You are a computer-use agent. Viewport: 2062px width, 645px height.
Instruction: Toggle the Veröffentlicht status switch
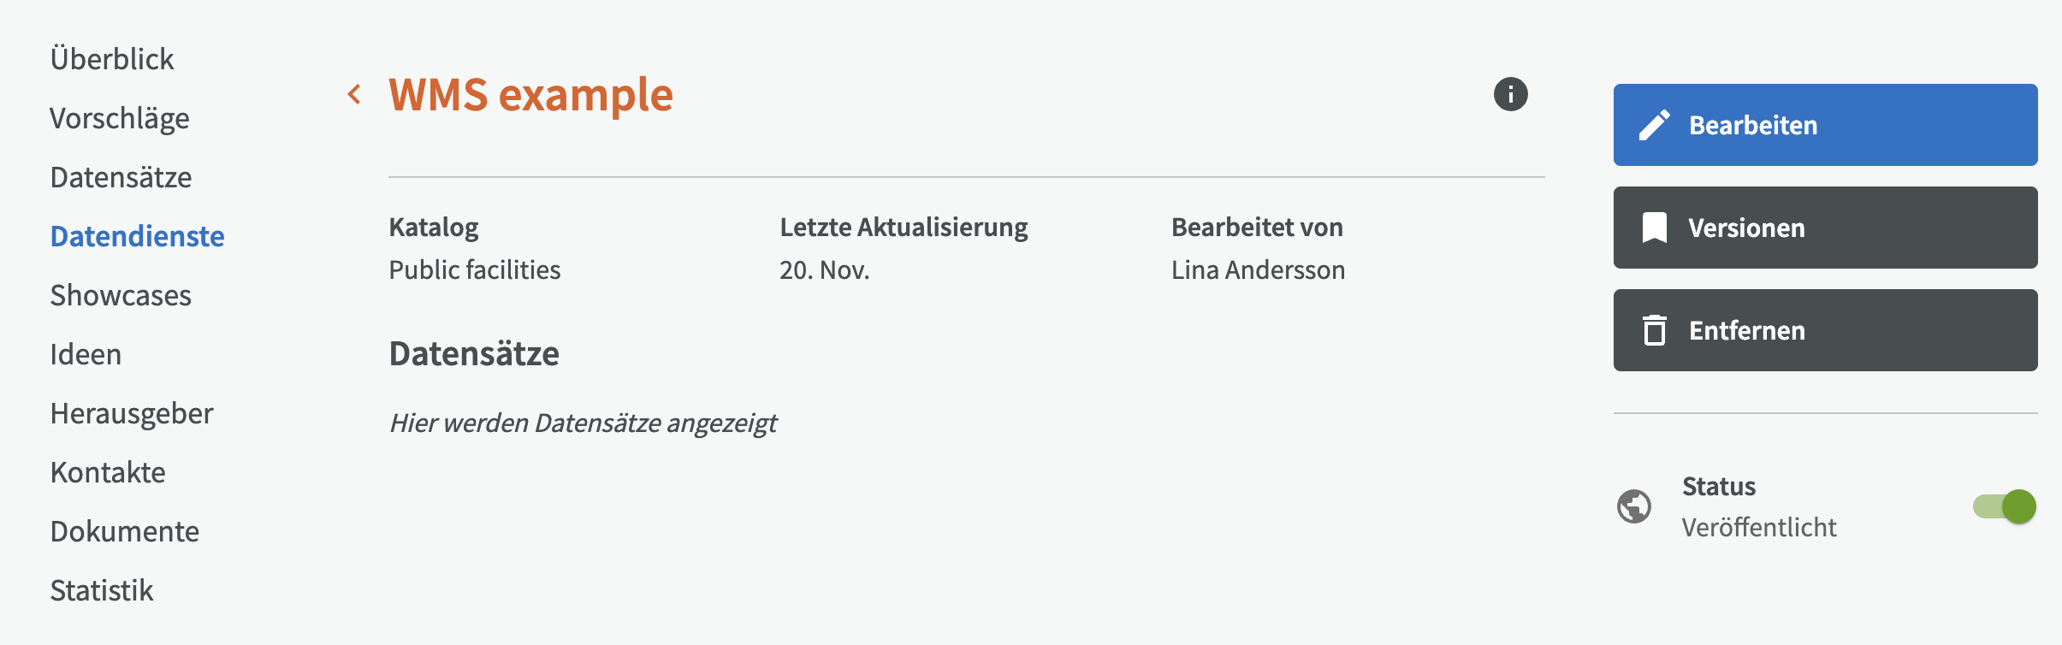pyautogui.click(x=2004, y=506)
